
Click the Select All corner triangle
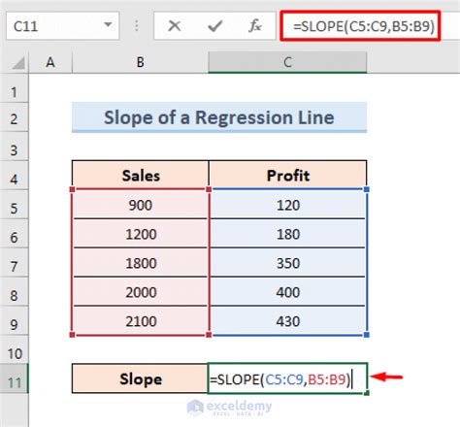[x=18, y=63]
